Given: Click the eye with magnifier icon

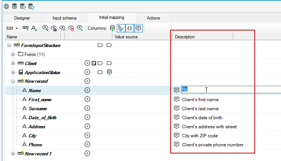Looking at the screenshot, I should pos(45,28).
